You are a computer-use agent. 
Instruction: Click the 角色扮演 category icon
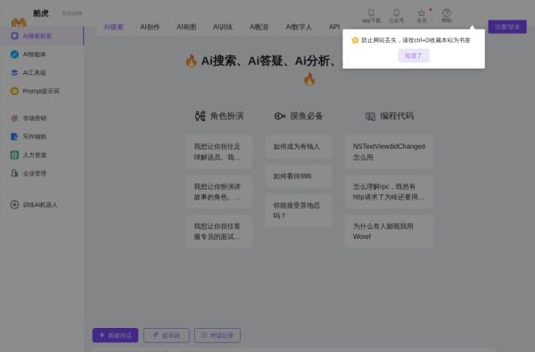tap(201, 116)
